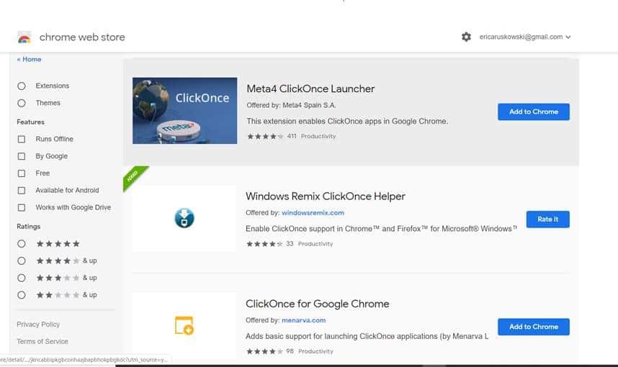
Task: Select two stars & up rating
Action: point(22,295)
